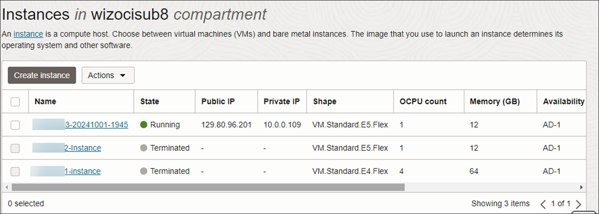Open the Actions dropdown menu
The width and height of the screenshot is (599, 214).
tap(108, 76)
